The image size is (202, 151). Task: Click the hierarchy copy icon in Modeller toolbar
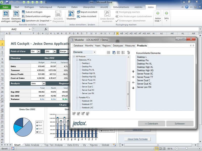tap(129, 52)
